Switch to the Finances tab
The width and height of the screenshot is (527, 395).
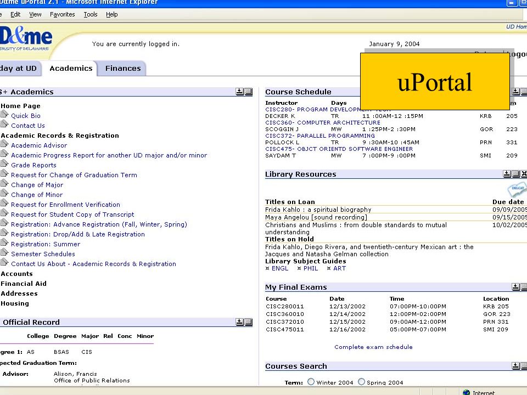tap(123, 68)
